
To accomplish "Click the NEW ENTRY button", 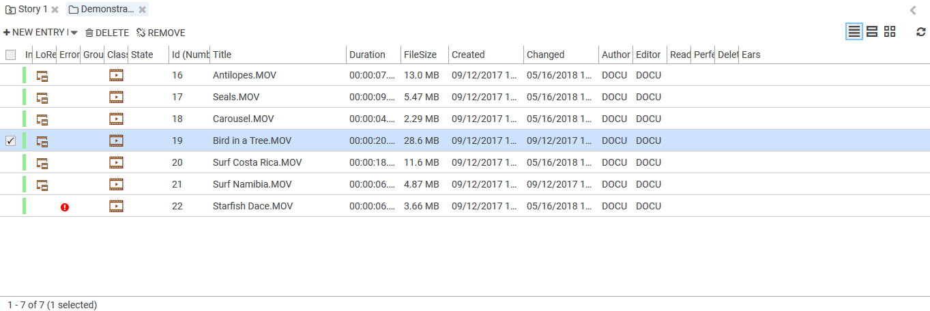I will coord(34,33).
